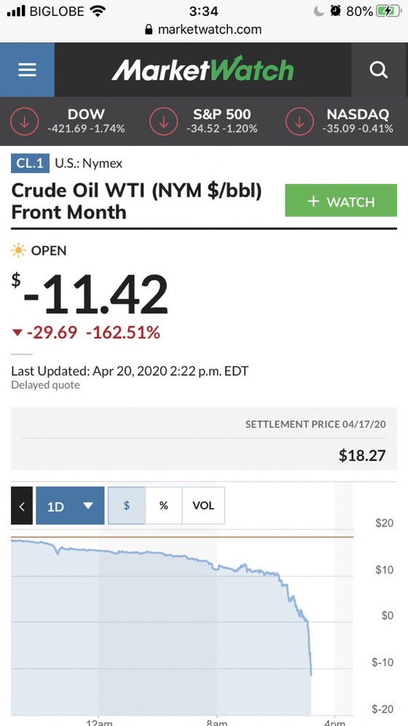Collapse chart controls with left chevron

[22, 506]
